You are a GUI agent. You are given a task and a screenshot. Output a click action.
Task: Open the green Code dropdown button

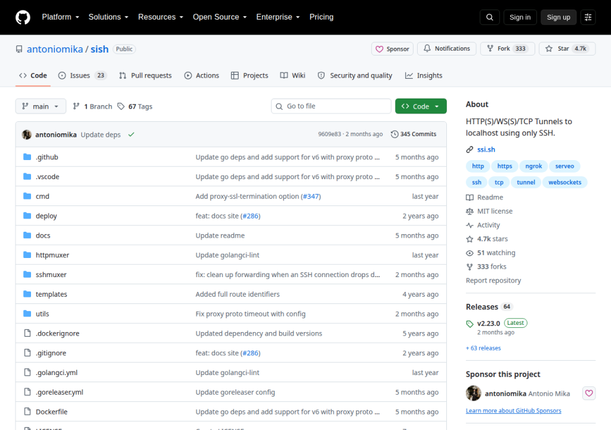pos(421,106)
